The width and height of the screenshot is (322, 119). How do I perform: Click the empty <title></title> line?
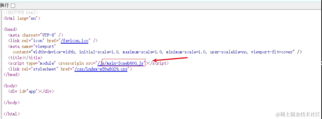[x=25, y=58]
